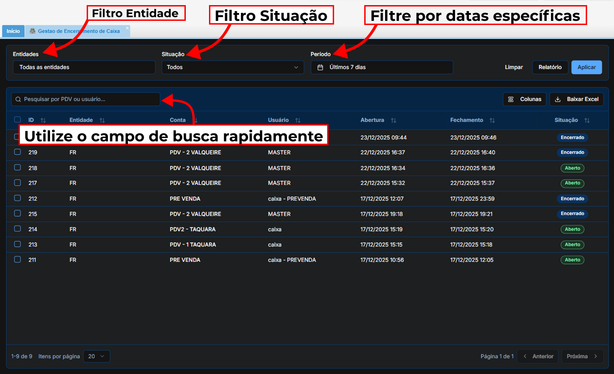The height and width of the screenshot is (374, 614).
Task: Toggle the select-all checkbox in table header
Action: click(x=18, y=120)
